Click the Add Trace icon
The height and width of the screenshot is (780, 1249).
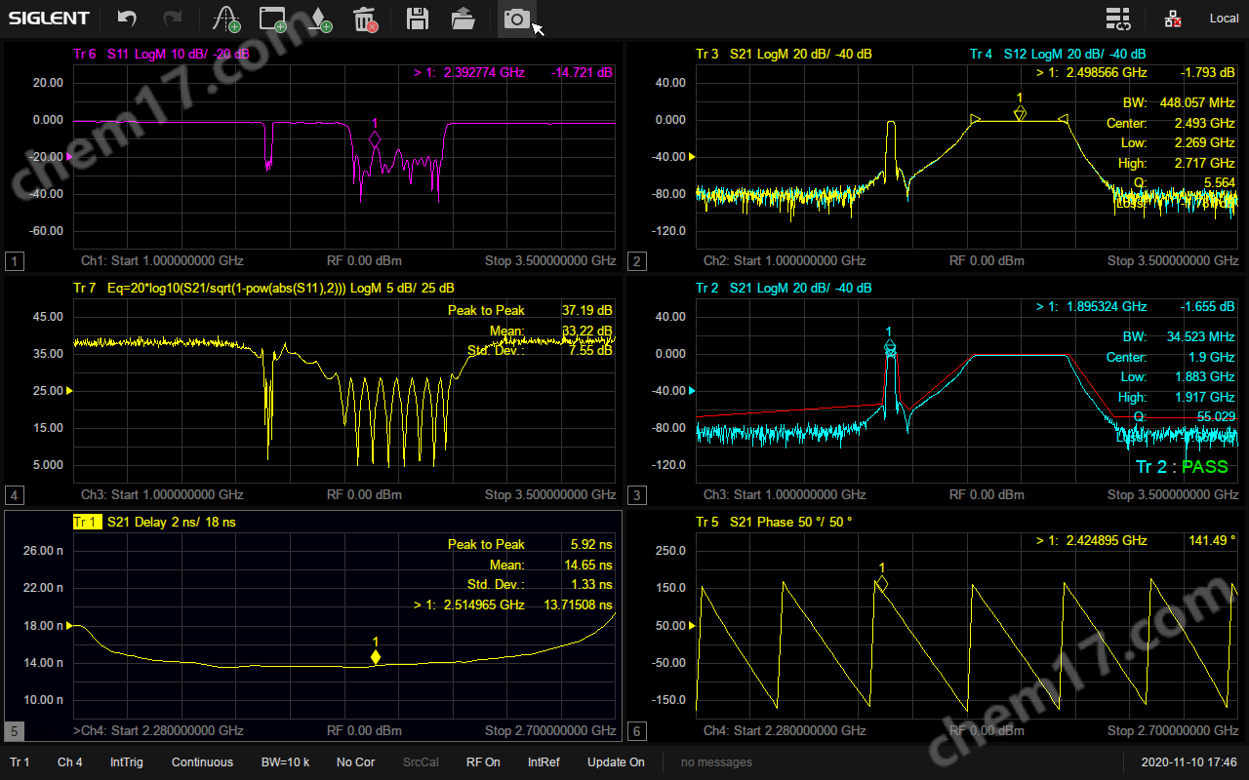click(x=226, y=19)
